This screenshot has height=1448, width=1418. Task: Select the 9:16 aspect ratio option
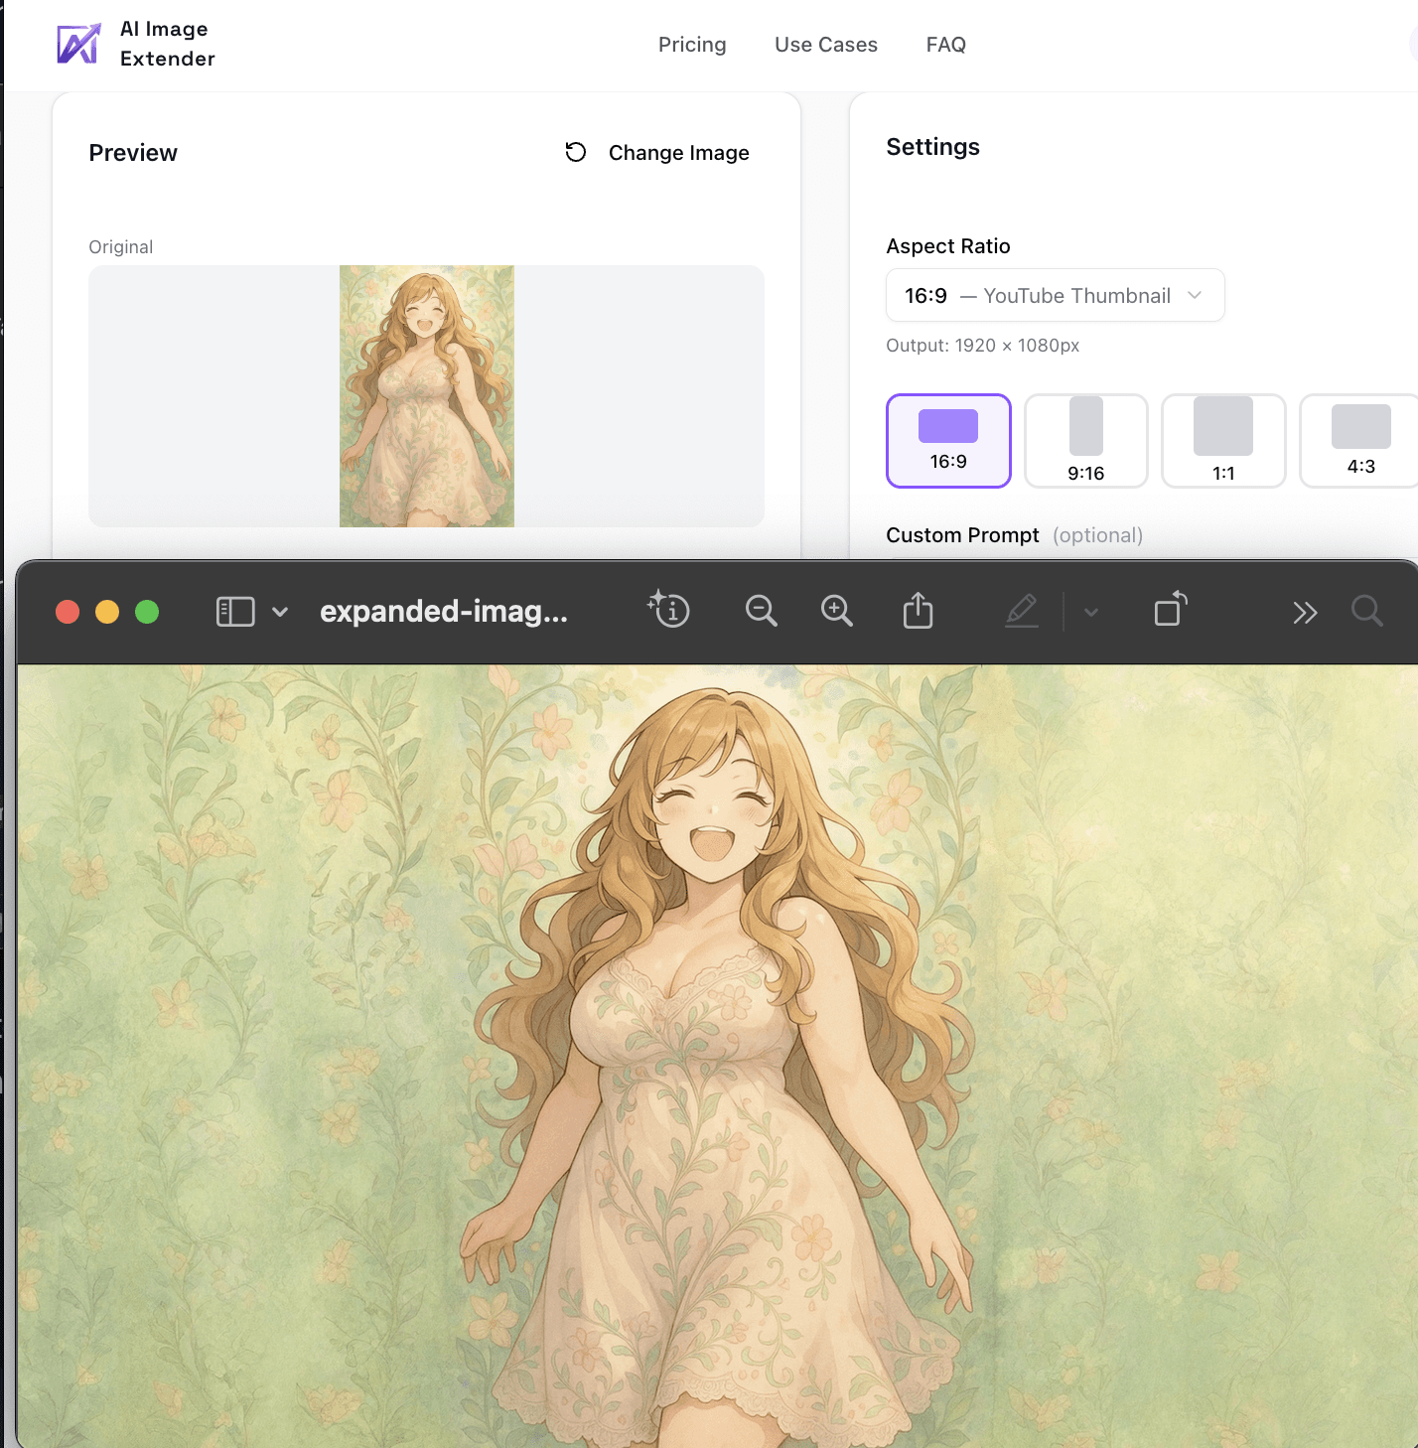[1085, 440]
